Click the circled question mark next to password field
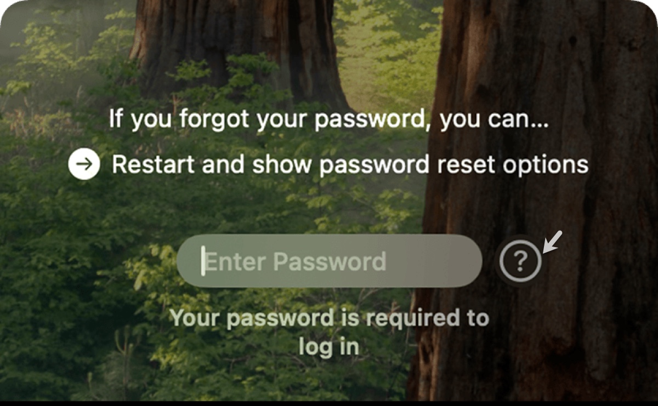The image size is (658, 406). tap(520, 261)
